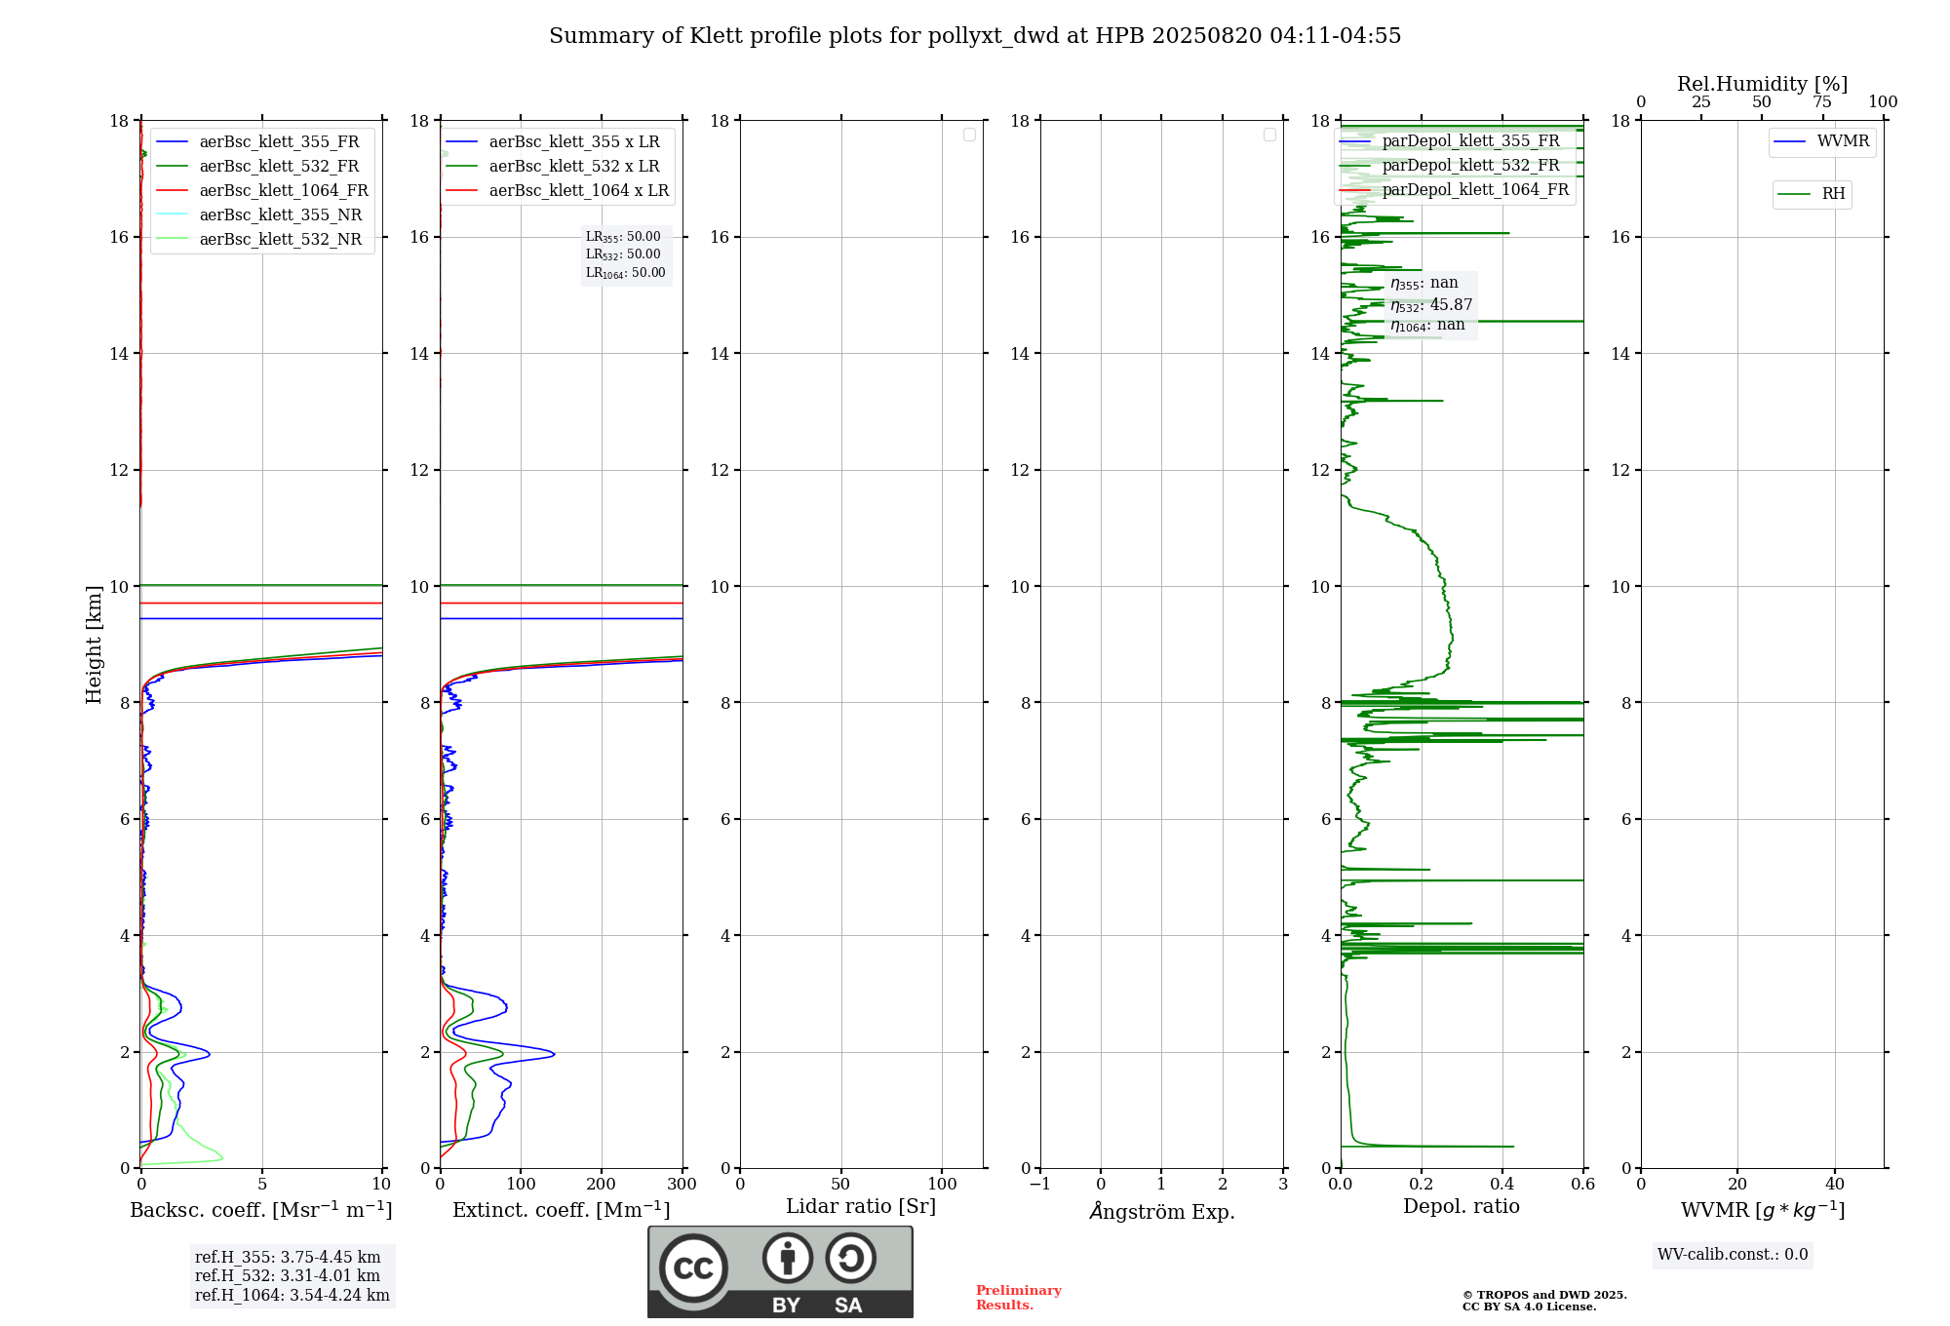Viewport: 1950px width, 1326px height.
Task: Click legend entry aerBsc_klett_355 x LR
Action: click(x=554, y=142)
